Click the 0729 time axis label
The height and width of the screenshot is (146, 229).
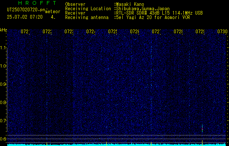pos(200,32)
